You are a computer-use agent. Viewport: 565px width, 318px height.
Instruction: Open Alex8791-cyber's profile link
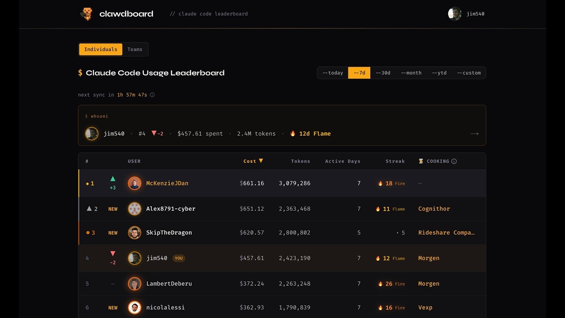[x=171, y=208]
